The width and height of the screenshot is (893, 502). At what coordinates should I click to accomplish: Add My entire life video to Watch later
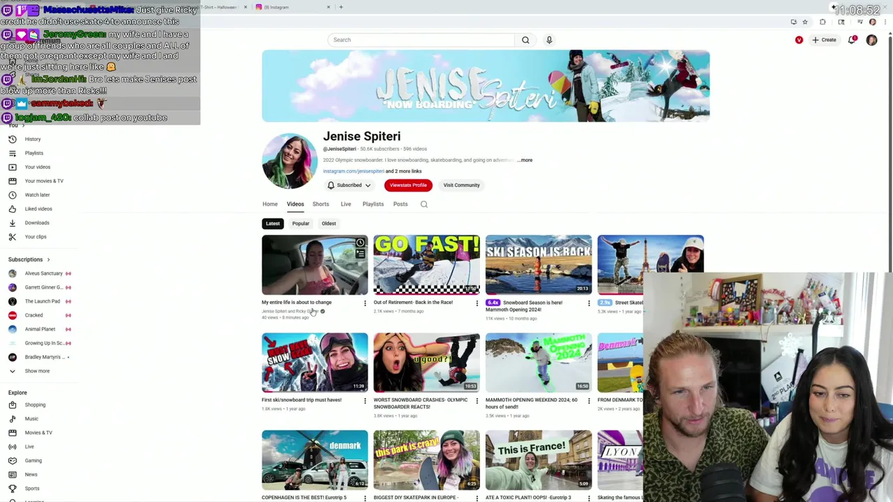point(360,243)
